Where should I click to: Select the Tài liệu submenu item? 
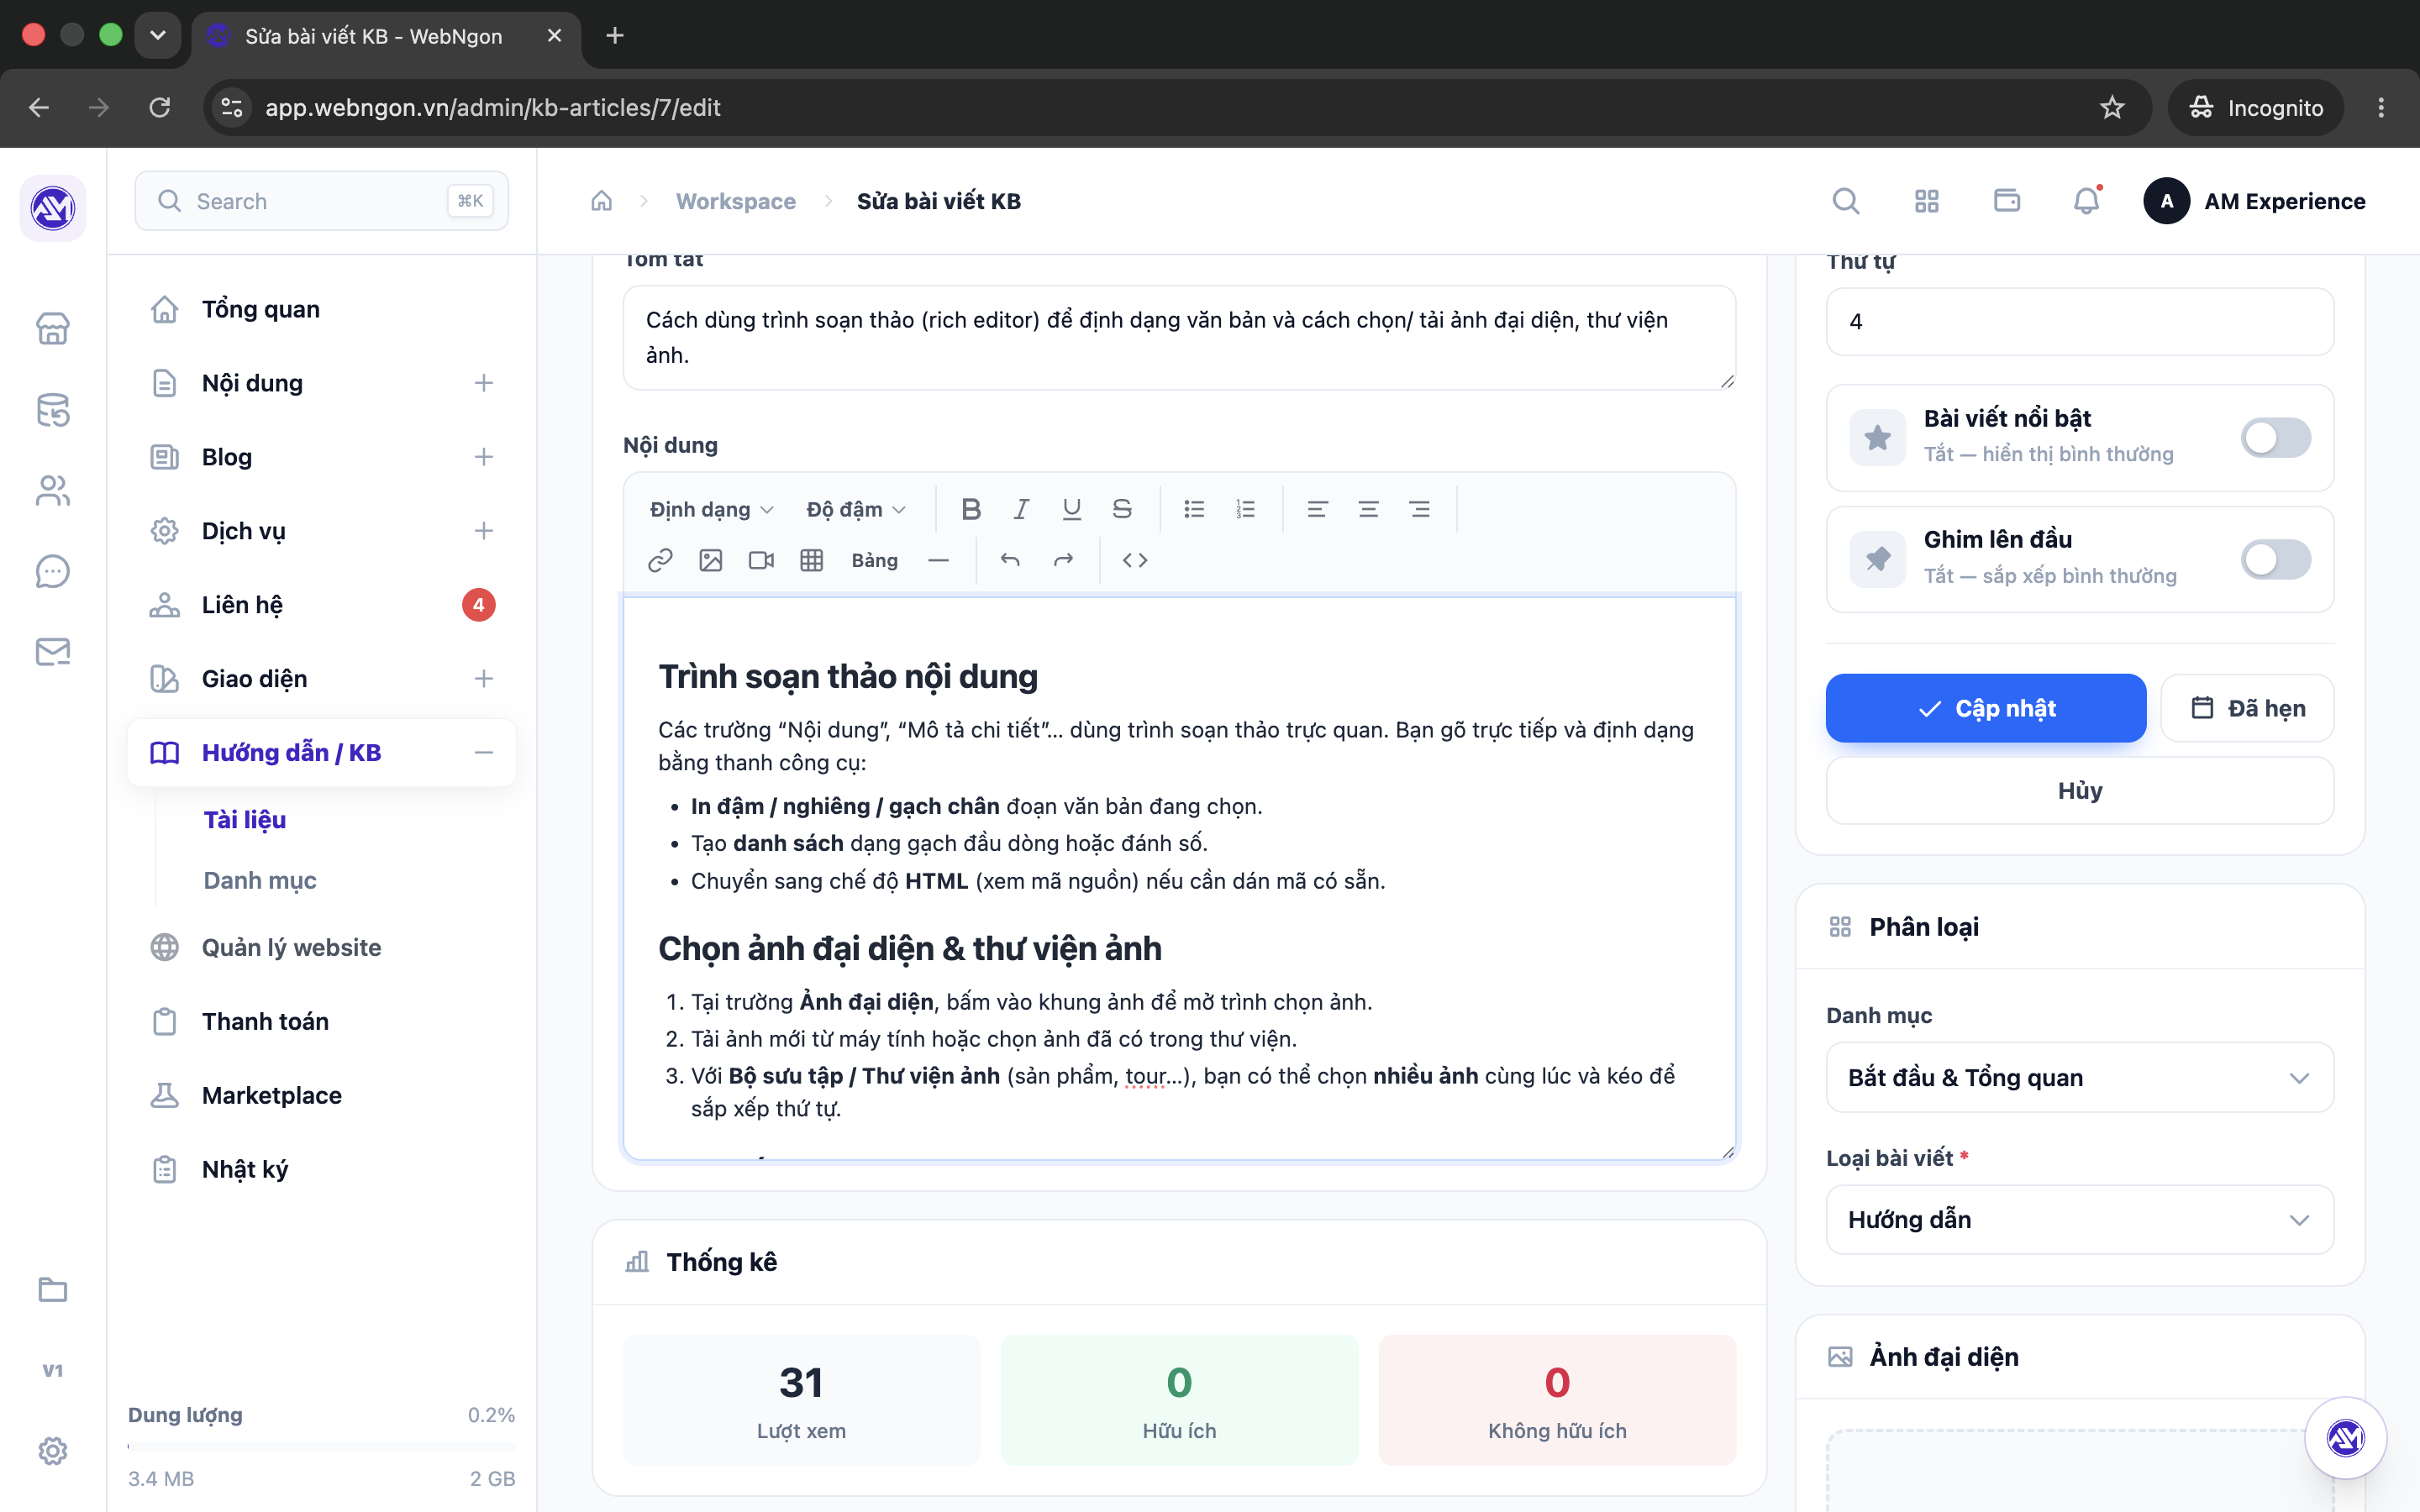point(245,820)
